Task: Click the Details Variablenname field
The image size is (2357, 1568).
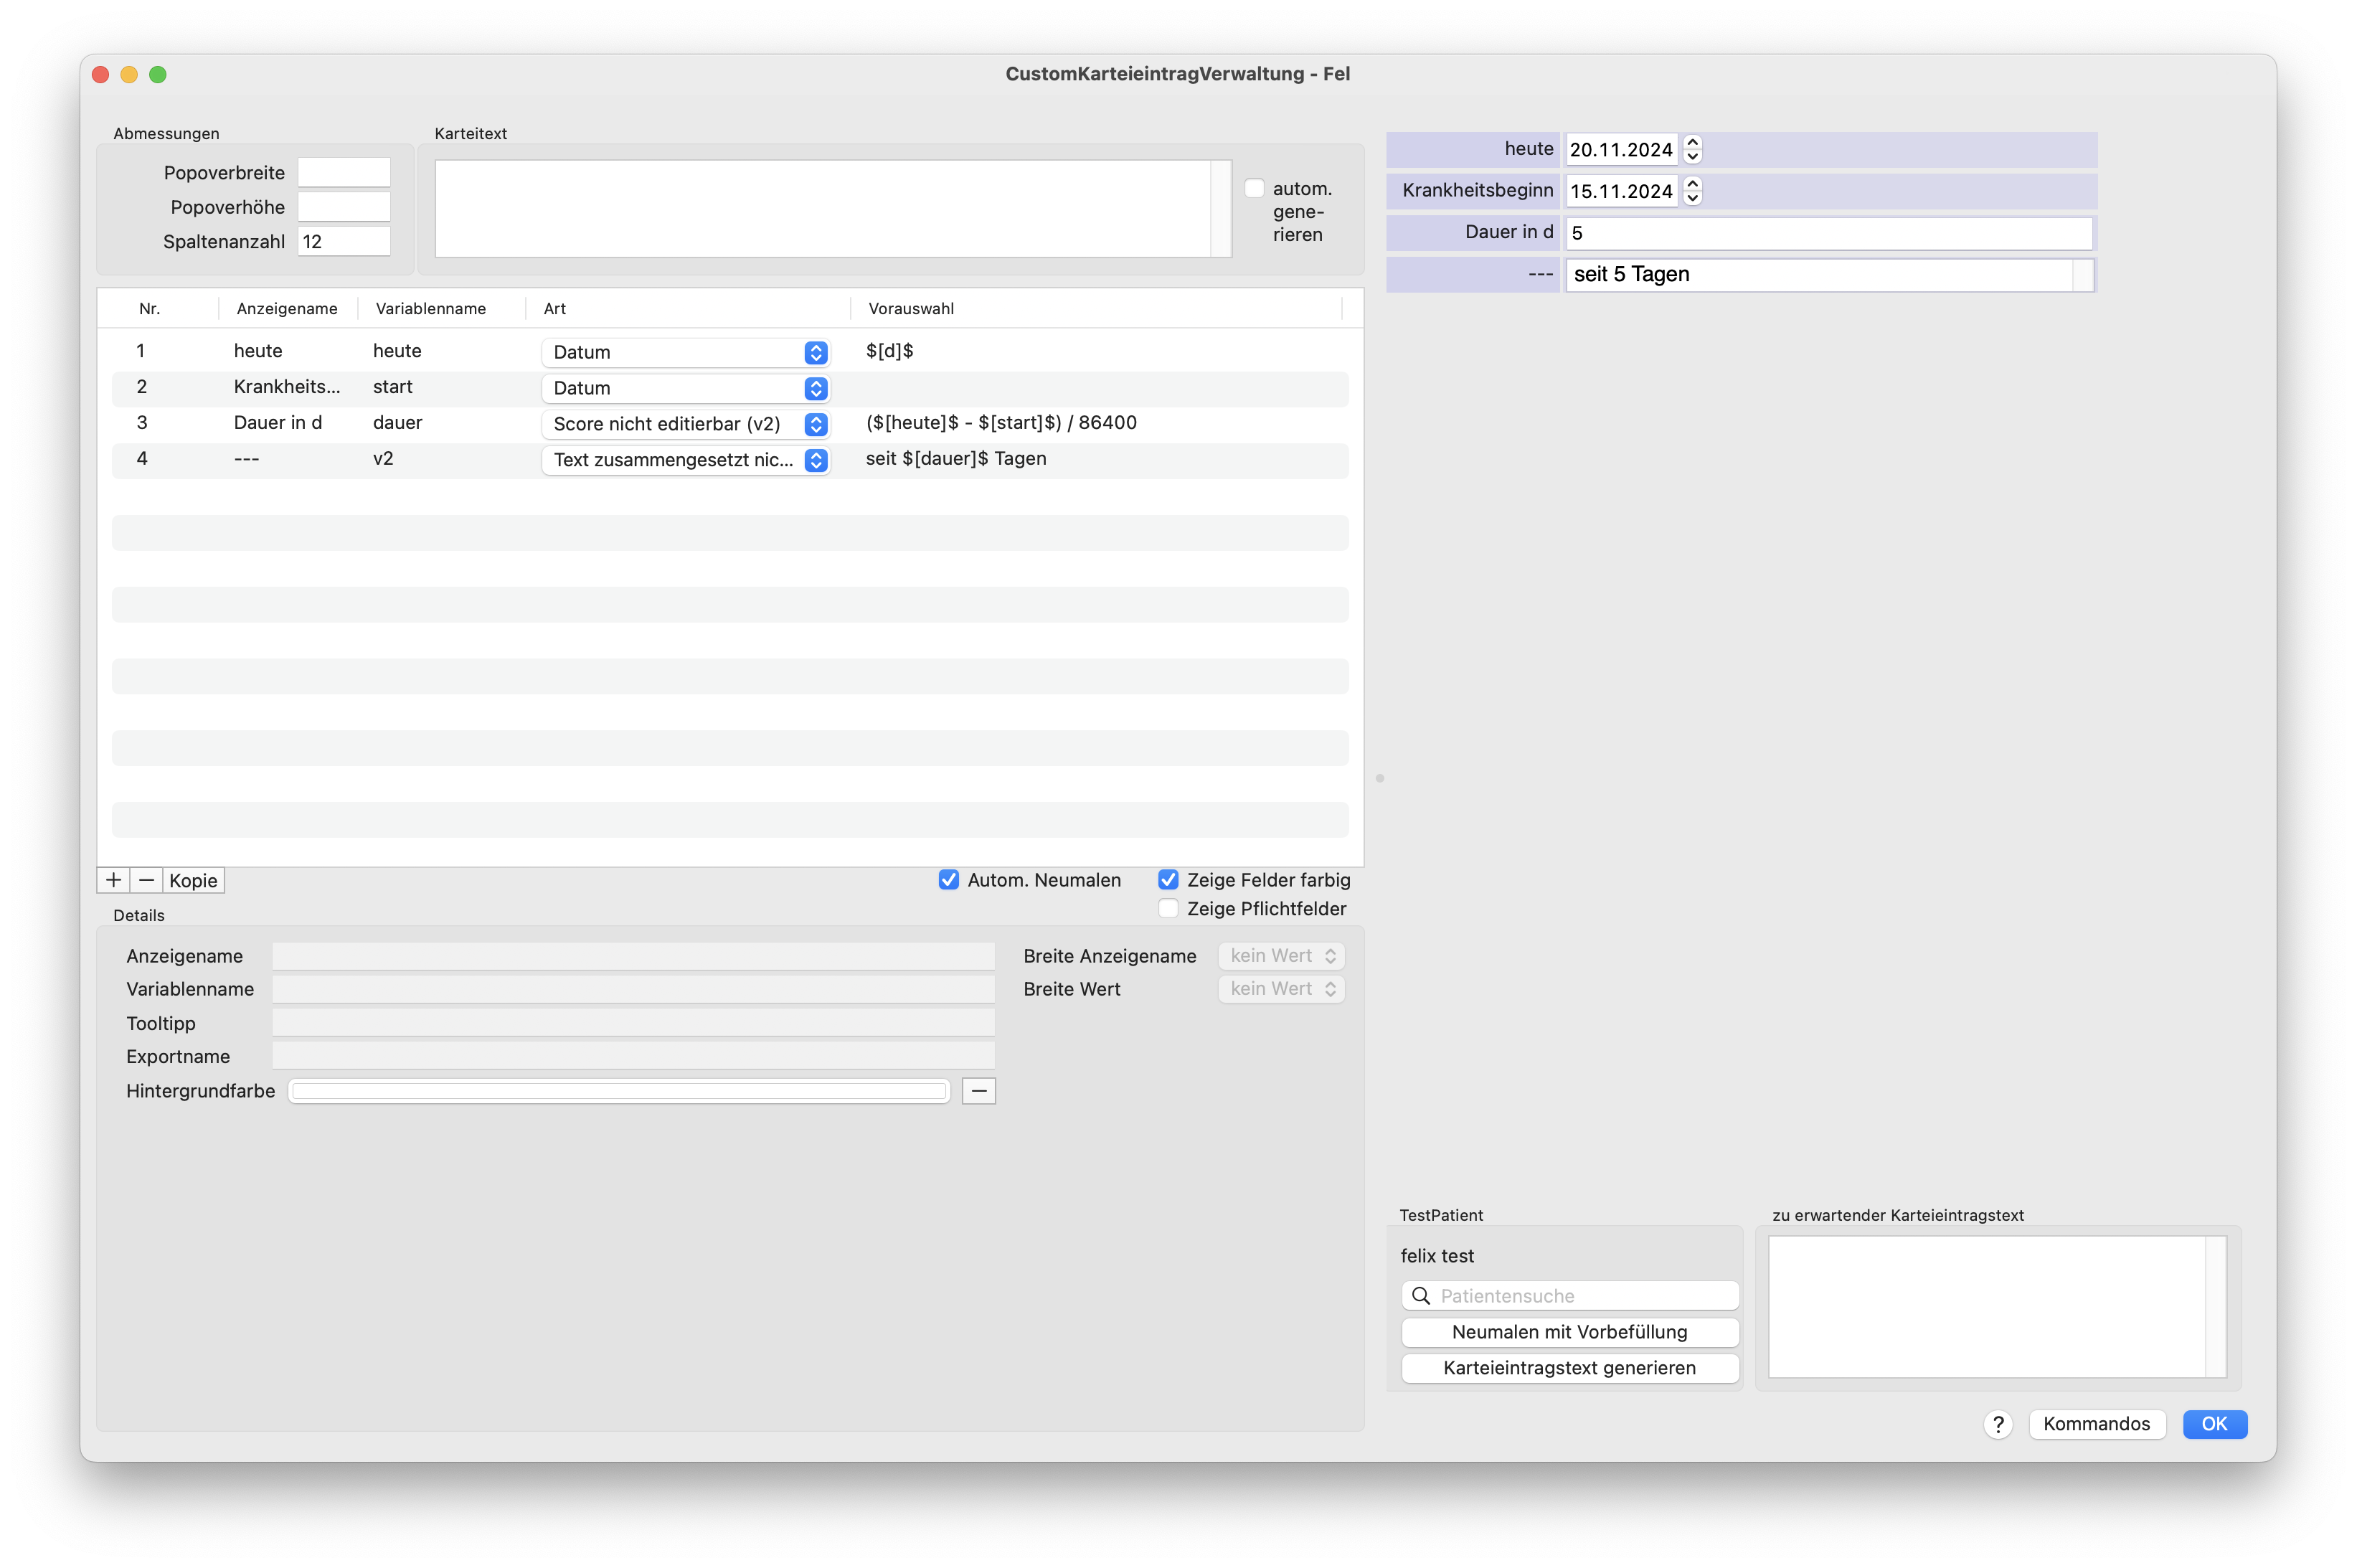Action: pos(633,989)
